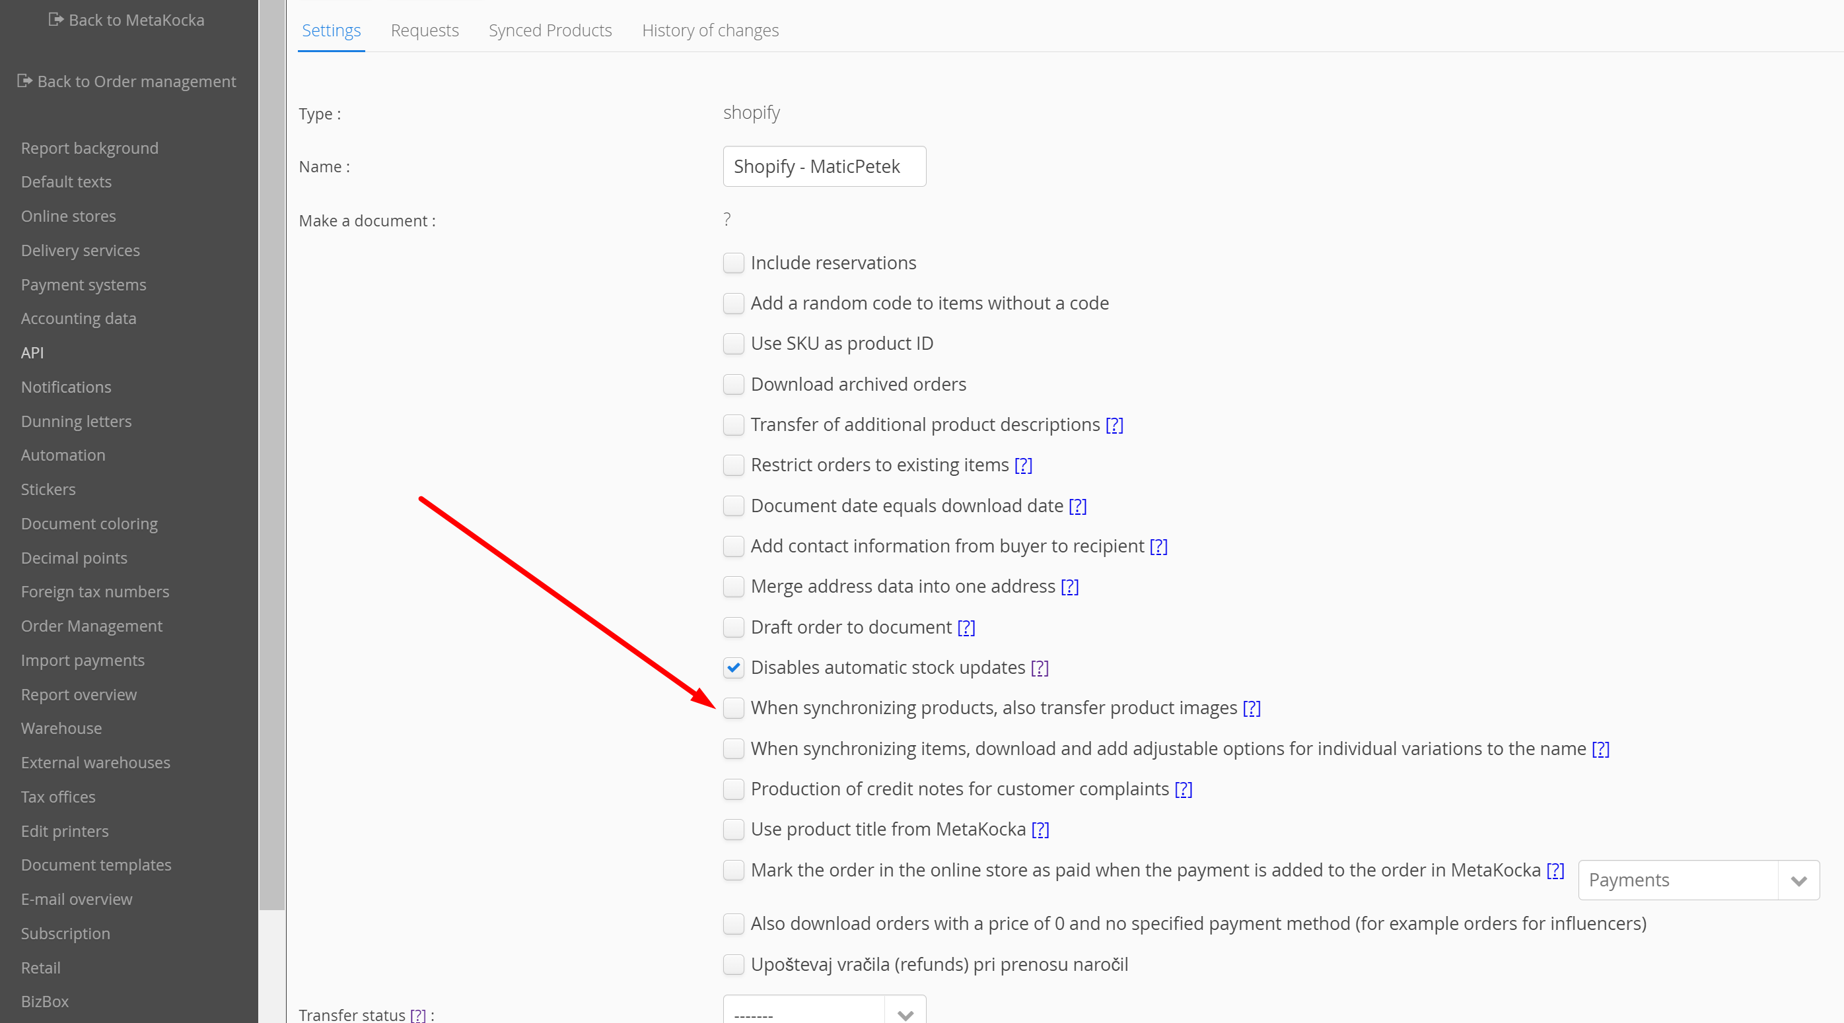Click the Back to Order management icon
1844x1023 pixels.
click(24, 81)
